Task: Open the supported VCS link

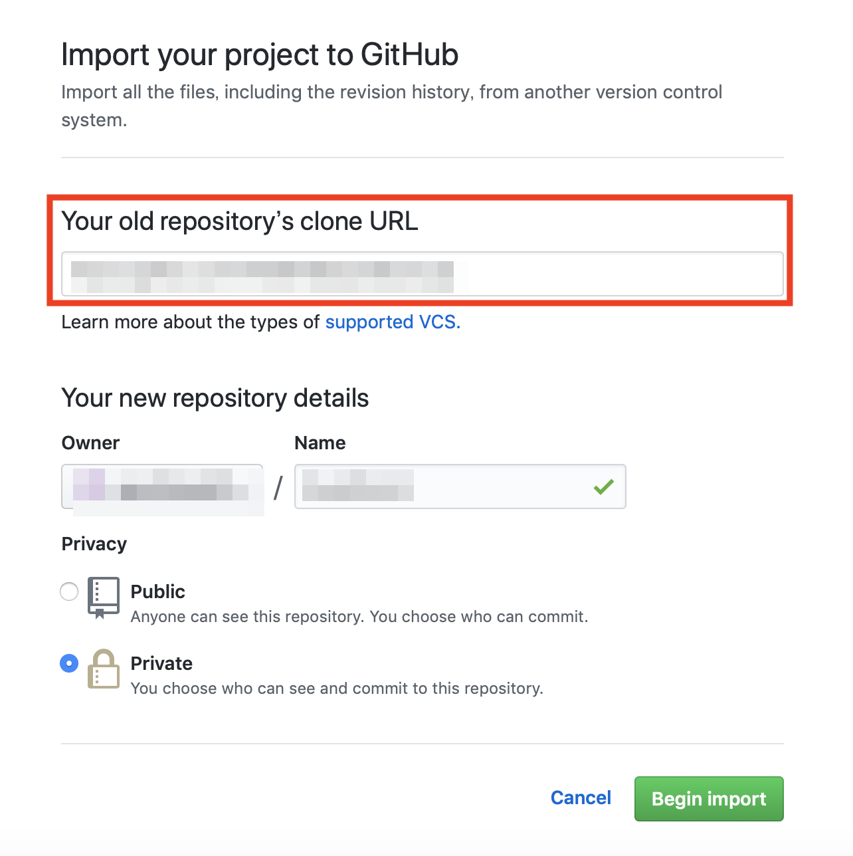Action: [x=393, y=322]
